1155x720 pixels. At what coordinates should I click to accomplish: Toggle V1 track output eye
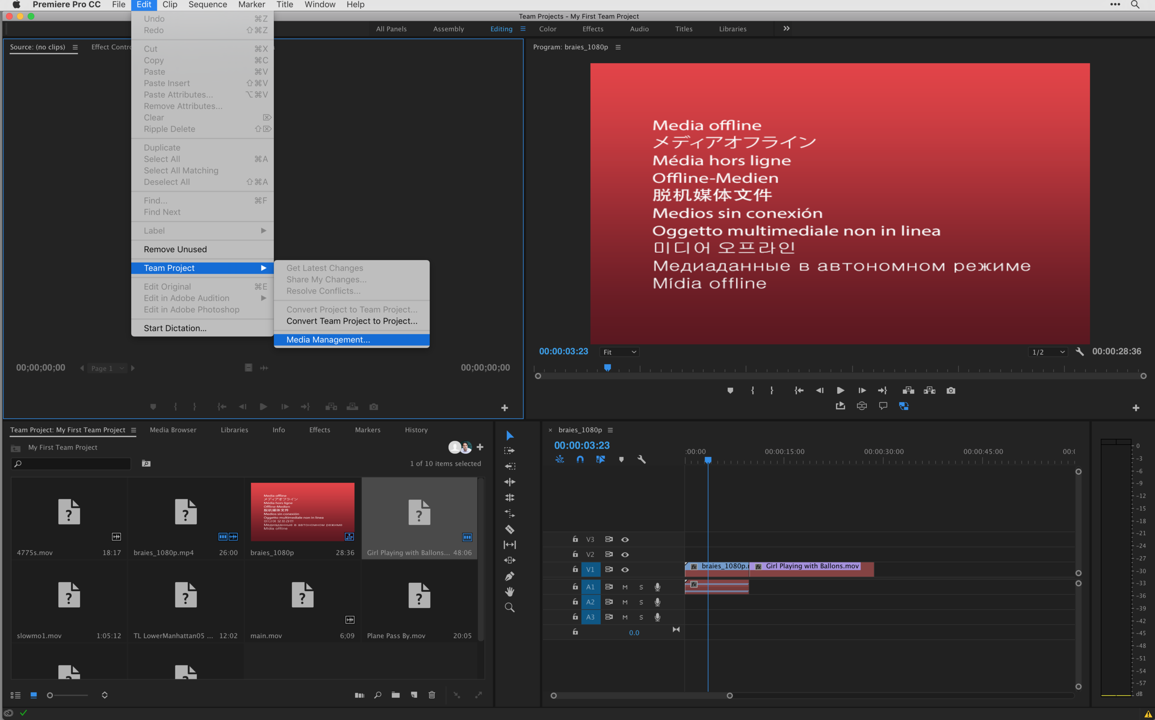pyautogui.click(x=625, y=569)
